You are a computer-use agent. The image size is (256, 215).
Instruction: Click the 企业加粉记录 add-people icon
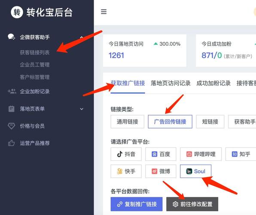12,91
